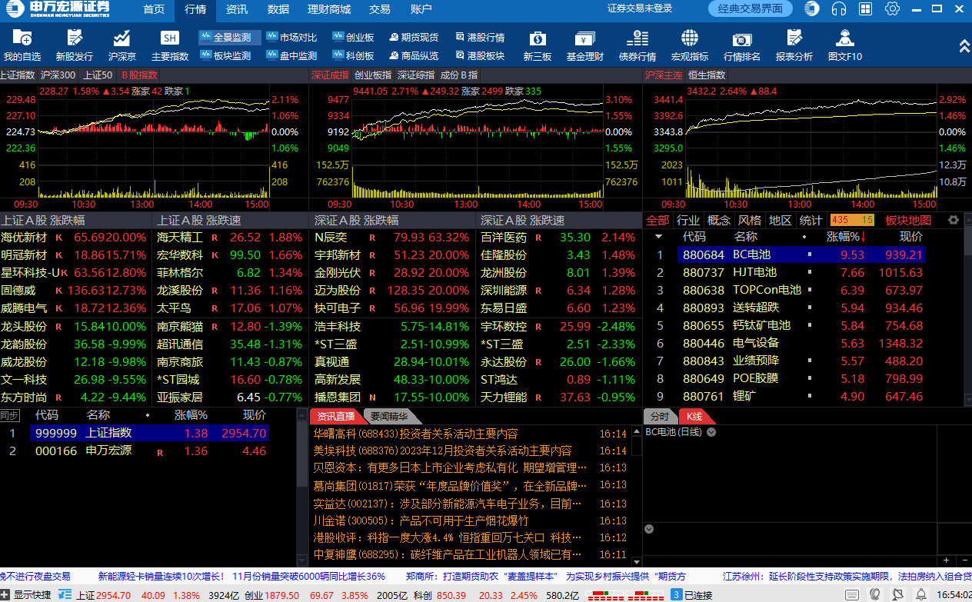This screenshot has height=602, width=972.
Task: Switch chart to 恒生指数 tab
Action: coord(707,75)
